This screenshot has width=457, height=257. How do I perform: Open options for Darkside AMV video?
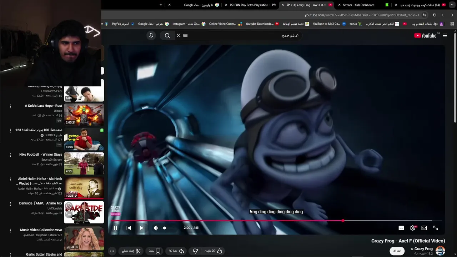click(x=10, y=204)
